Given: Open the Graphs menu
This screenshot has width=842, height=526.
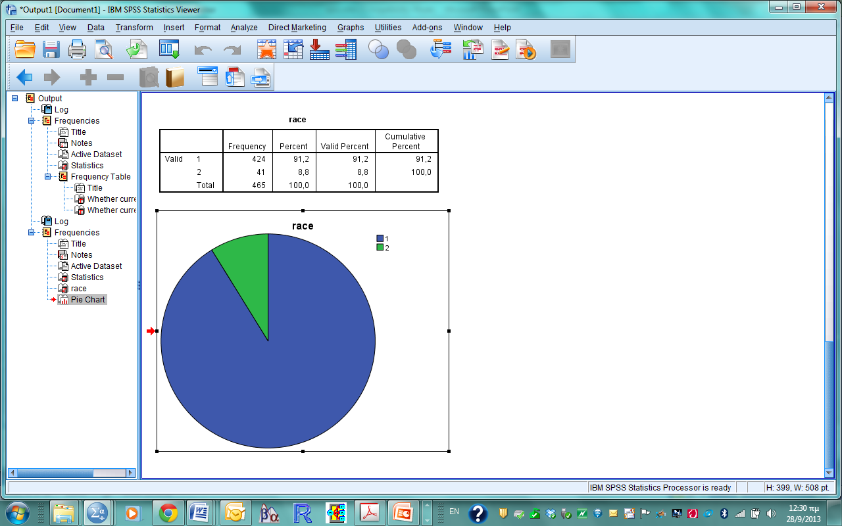Looking at the screenshot, I should [x=351, y=28].
